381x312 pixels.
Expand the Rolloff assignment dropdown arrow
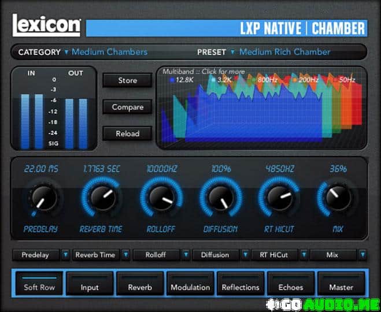coord(186,255)
